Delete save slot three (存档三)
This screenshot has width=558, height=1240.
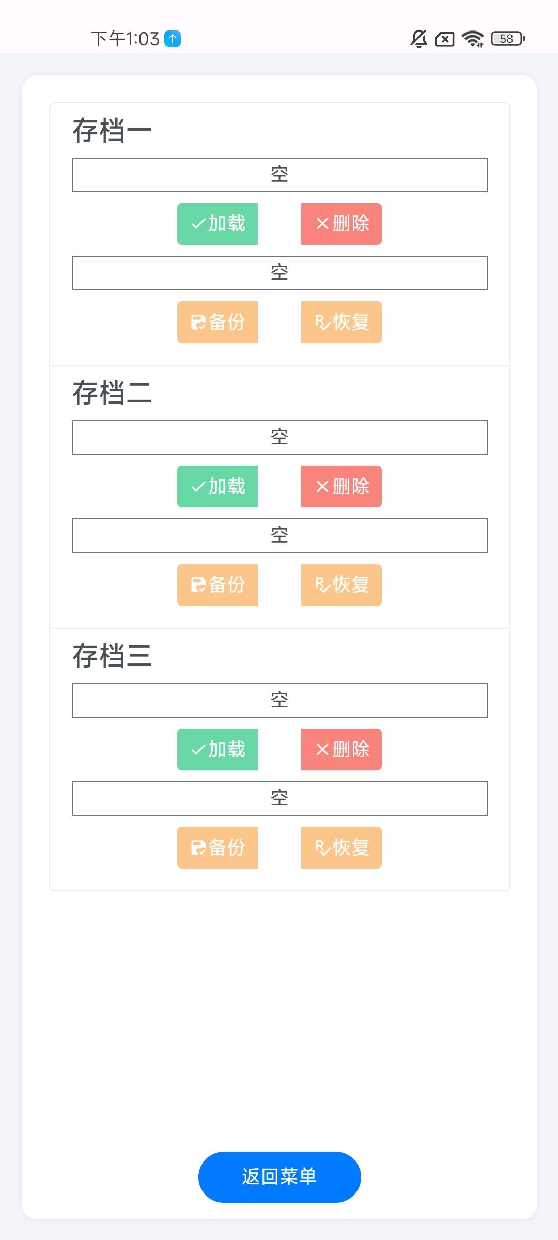coord(341,749)
